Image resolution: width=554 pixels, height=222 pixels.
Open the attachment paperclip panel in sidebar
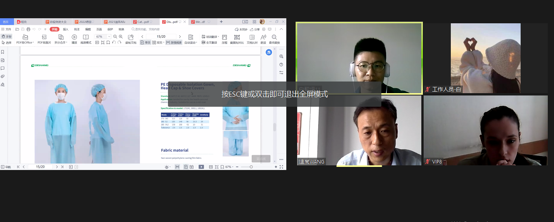[3, 76]
